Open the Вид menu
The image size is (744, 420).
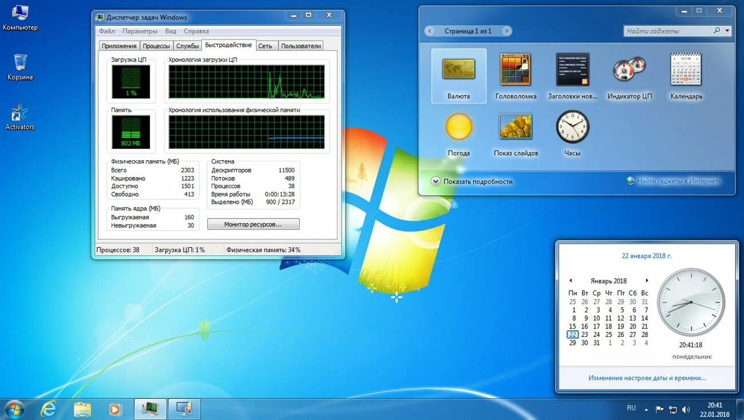click(x=171, y=31)
